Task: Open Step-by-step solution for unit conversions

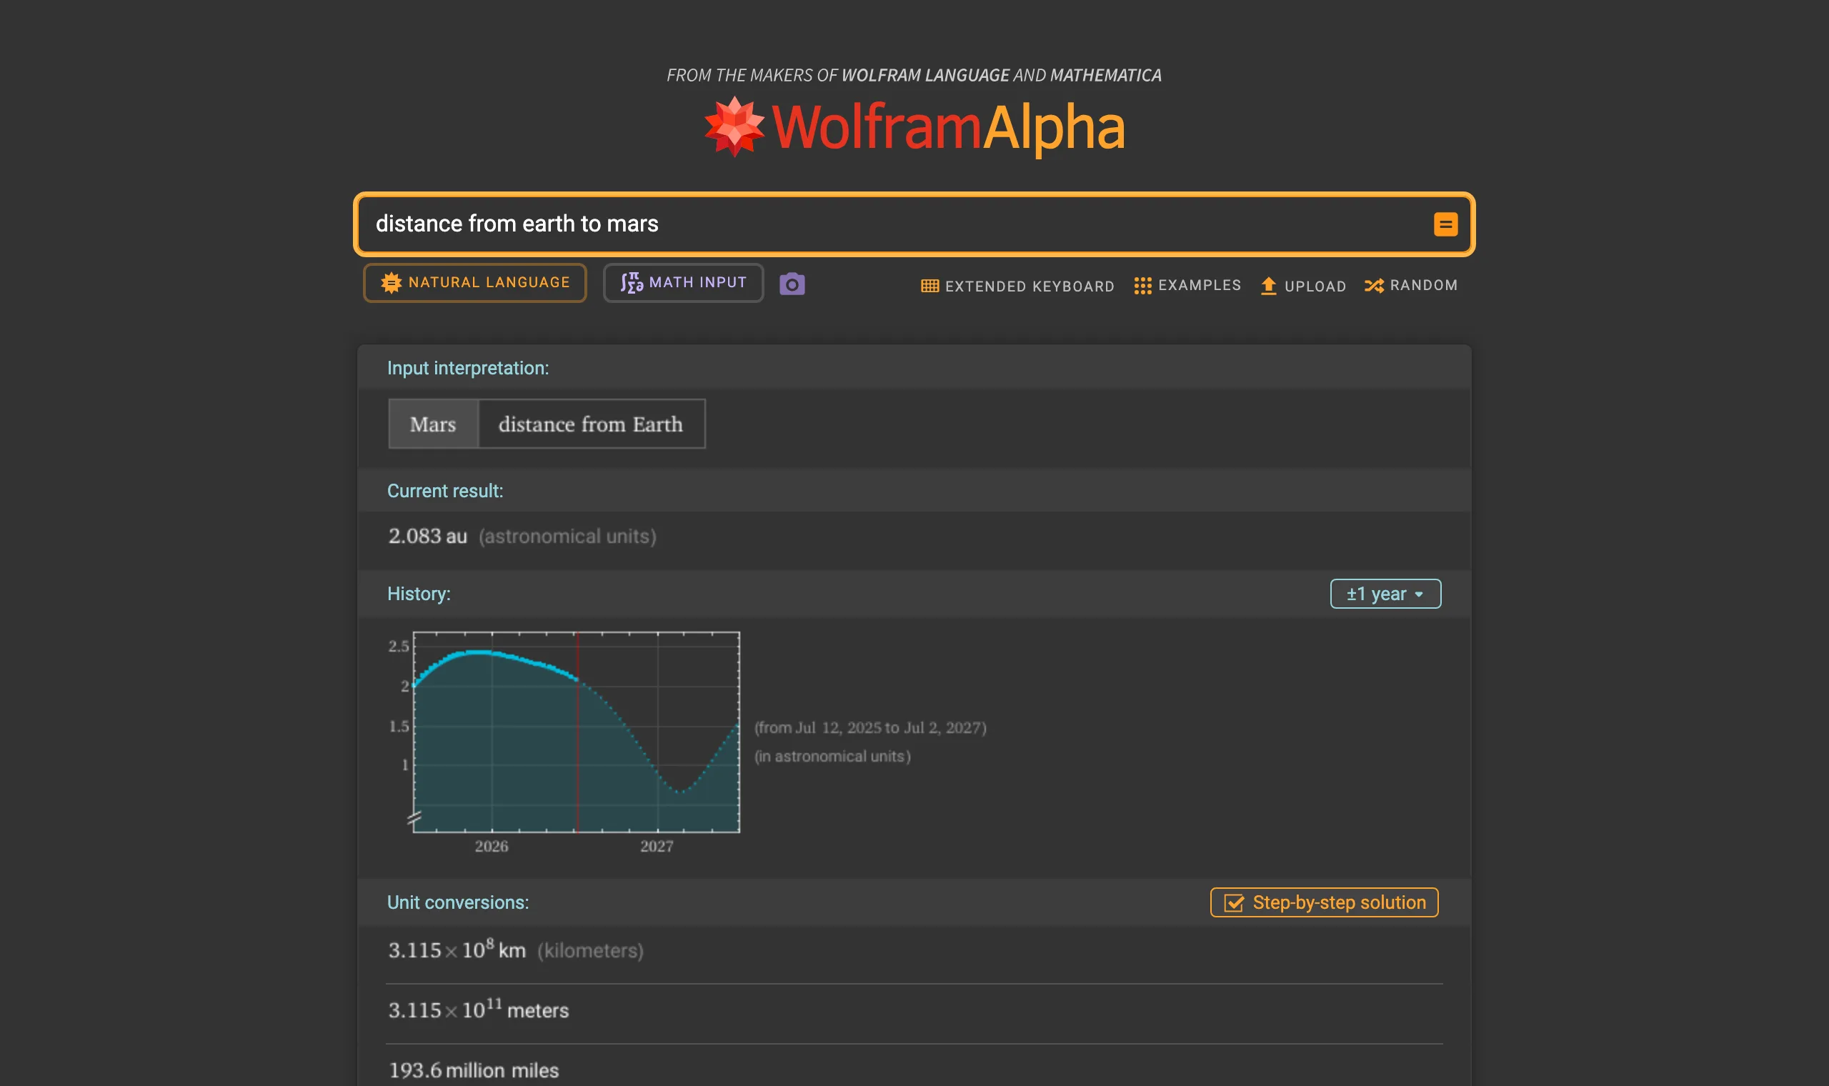Action: pos(1324,902)
